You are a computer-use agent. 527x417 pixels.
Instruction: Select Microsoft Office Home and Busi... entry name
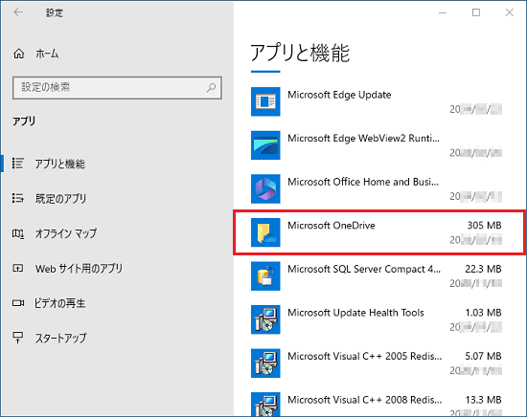pos(363,182)
